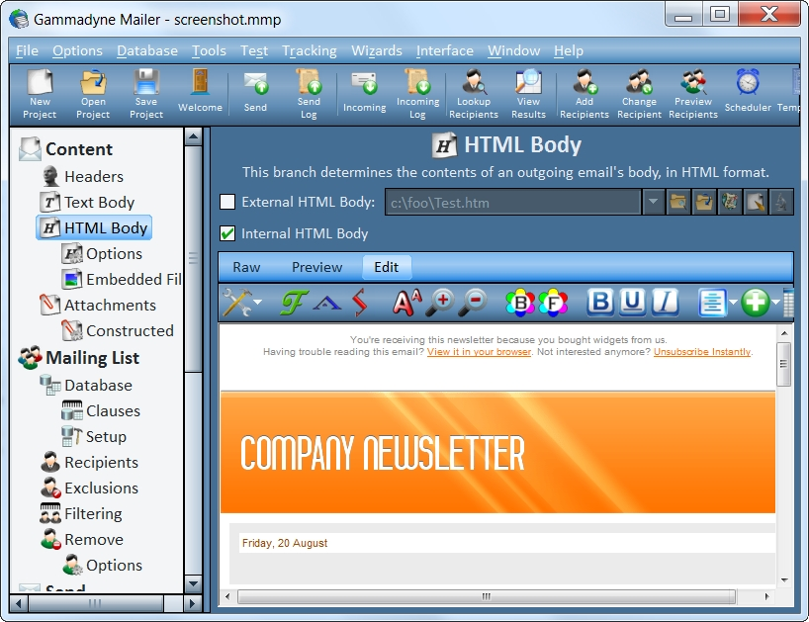Switch to the Preview tab
This screenshot has height=622, width=809.
tap(316, 267)
